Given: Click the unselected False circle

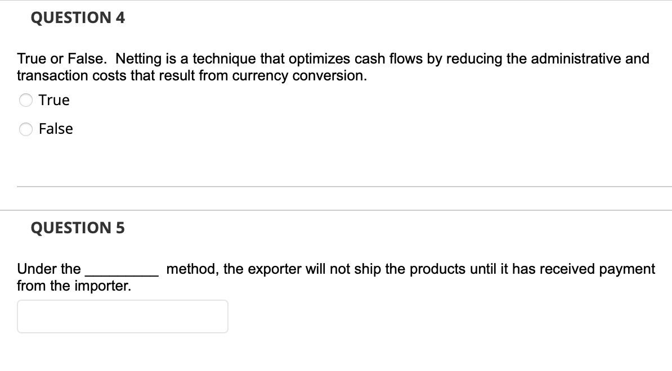Looking at the screenshot, I should [25, 129].
